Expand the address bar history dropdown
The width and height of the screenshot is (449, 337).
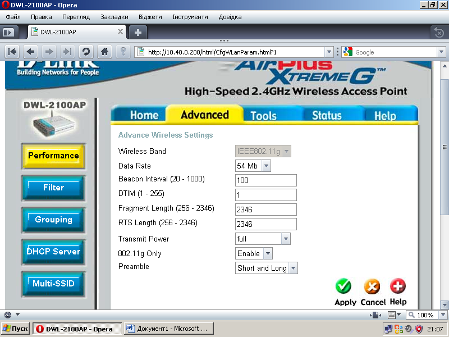tap(329, 52)
